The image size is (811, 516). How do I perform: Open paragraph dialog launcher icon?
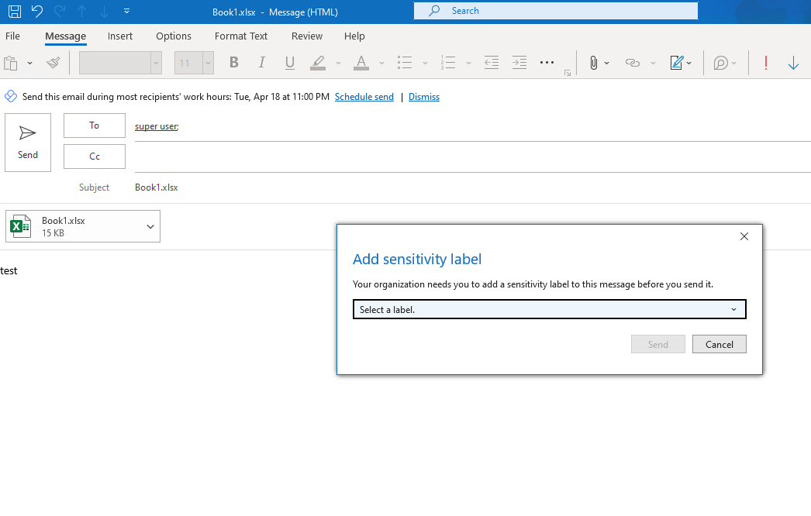pos(568,73)
